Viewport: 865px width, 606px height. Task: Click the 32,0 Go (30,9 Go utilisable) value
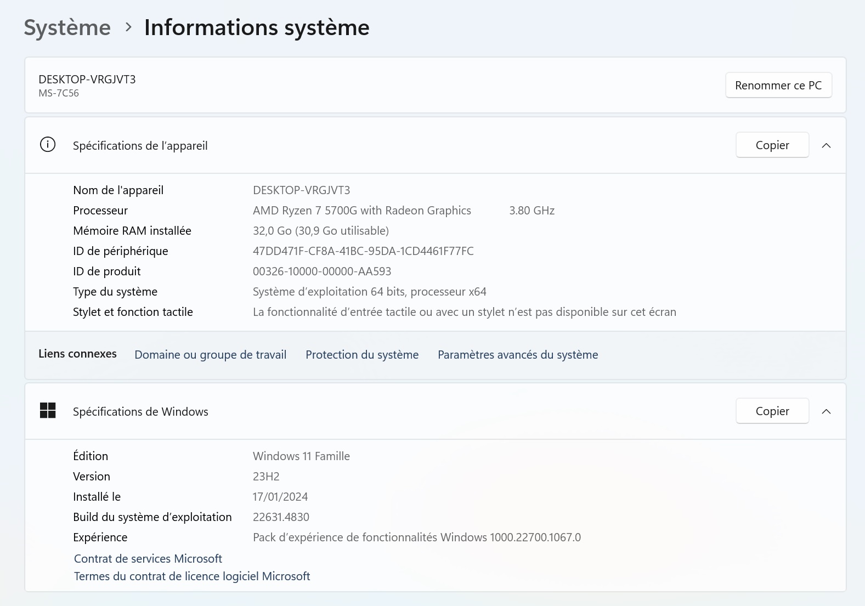click(x=321, y=231)
